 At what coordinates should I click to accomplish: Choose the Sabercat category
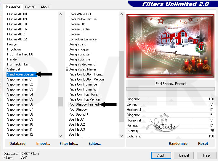coord(14,69)
